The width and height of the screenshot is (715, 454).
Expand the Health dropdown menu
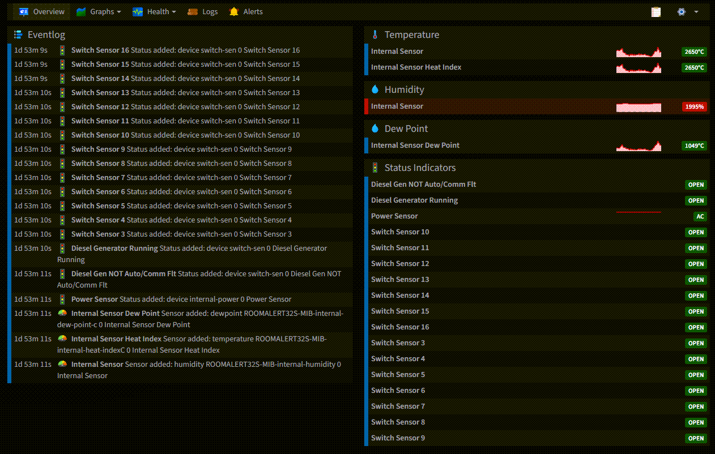154,12
